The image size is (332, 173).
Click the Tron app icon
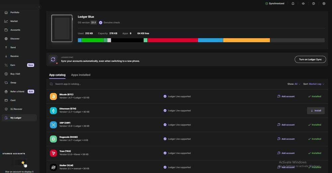tap(53, 153)
